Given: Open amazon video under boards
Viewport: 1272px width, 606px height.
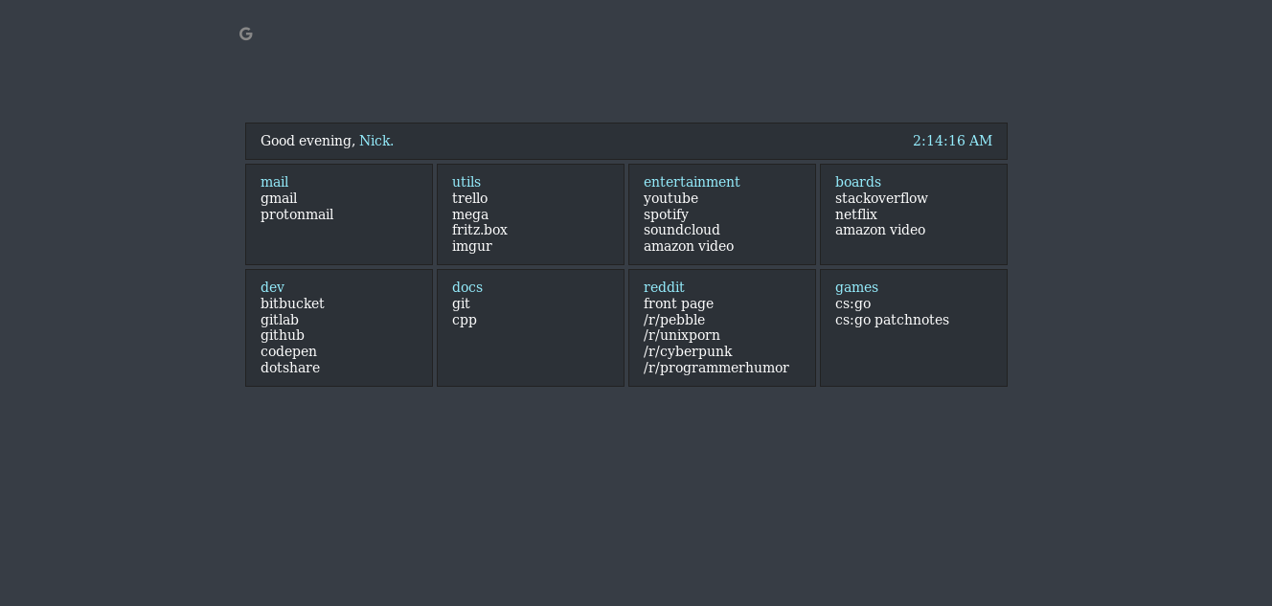Looking at the screenshot, I should click(880, 230).
